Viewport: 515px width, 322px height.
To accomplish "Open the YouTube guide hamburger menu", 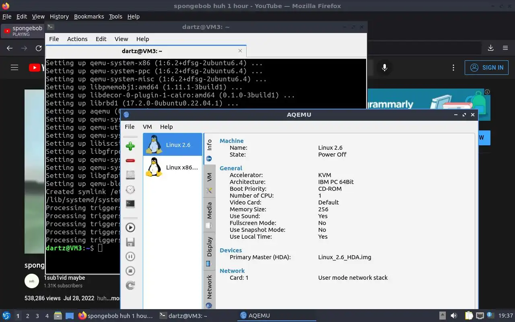I will (14, 68).
